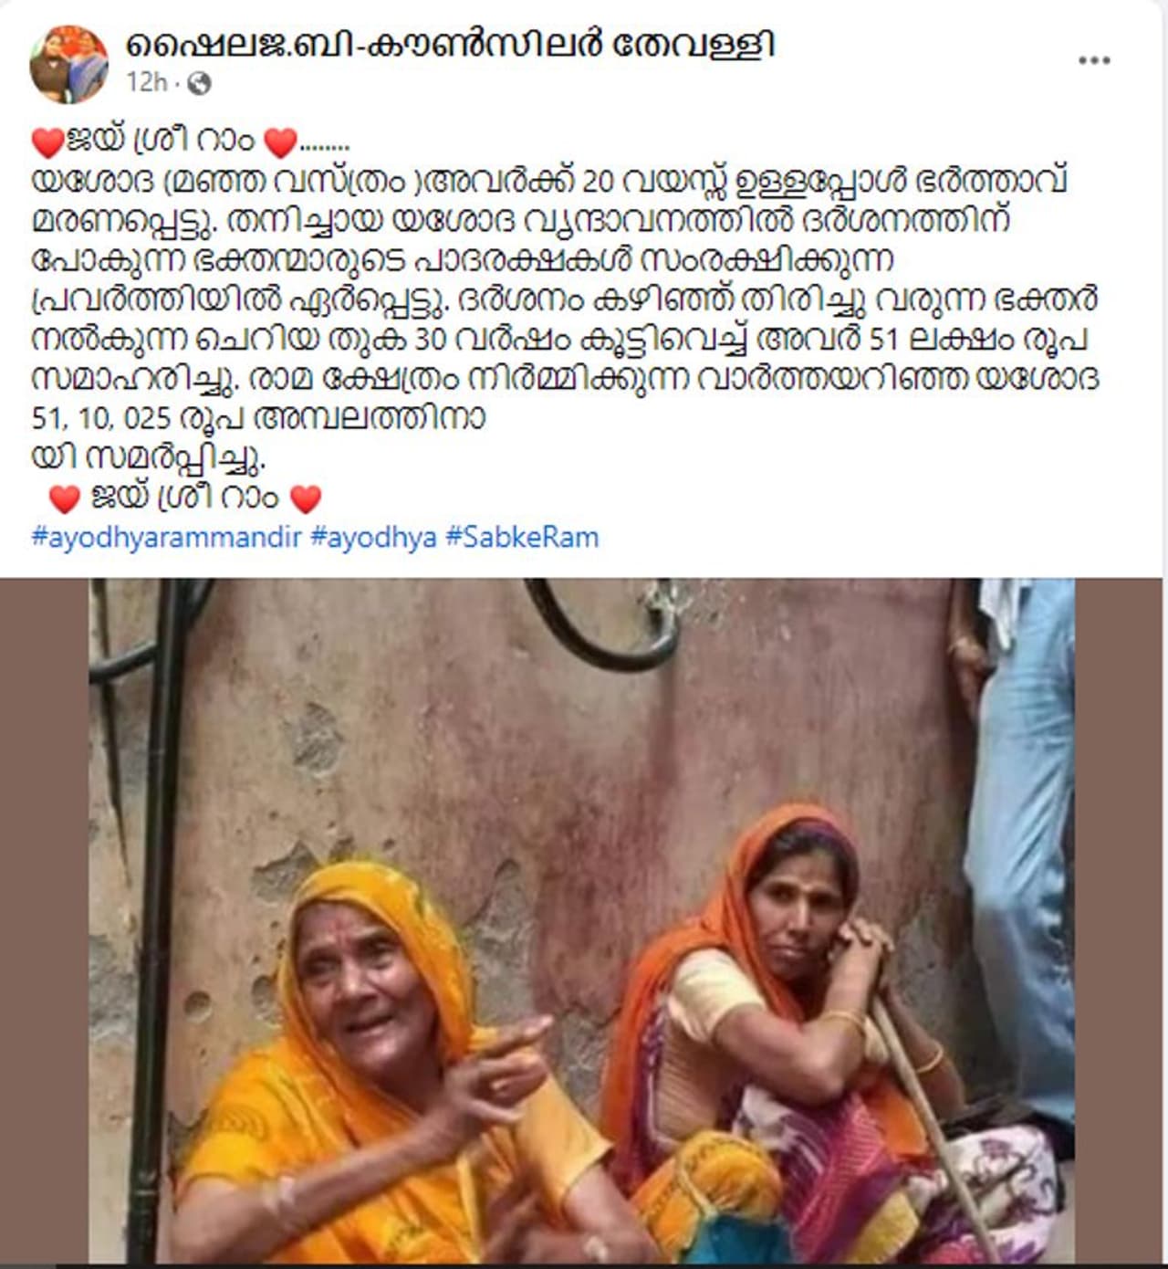
Task: Click the 12h post timestamp
Action: tap(146, 83)
